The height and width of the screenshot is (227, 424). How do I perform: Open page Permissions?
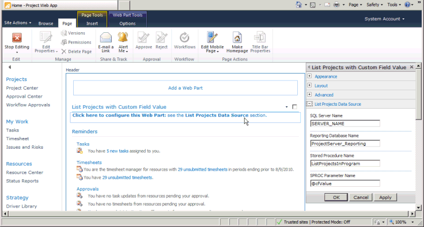tap(76, 43)
